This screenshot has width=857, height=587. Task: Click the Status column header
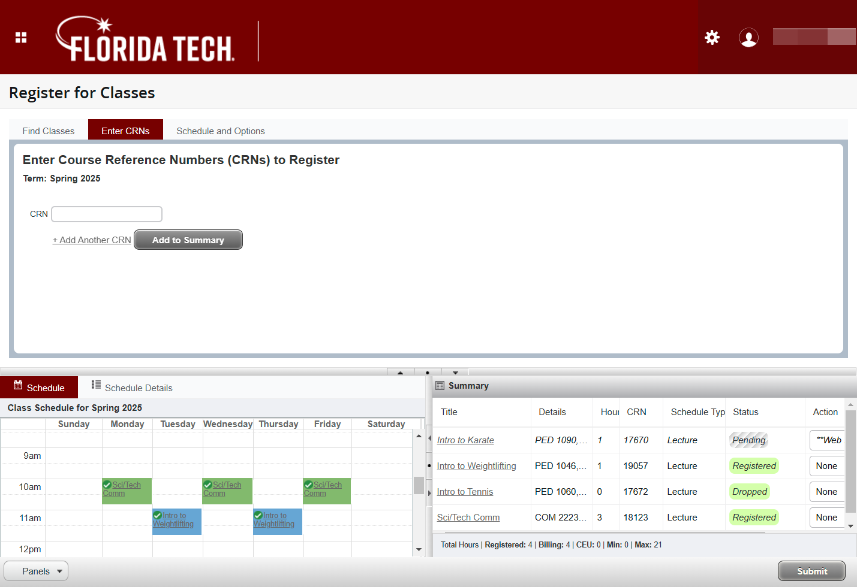pyautogui.click(x=765, y=412)
